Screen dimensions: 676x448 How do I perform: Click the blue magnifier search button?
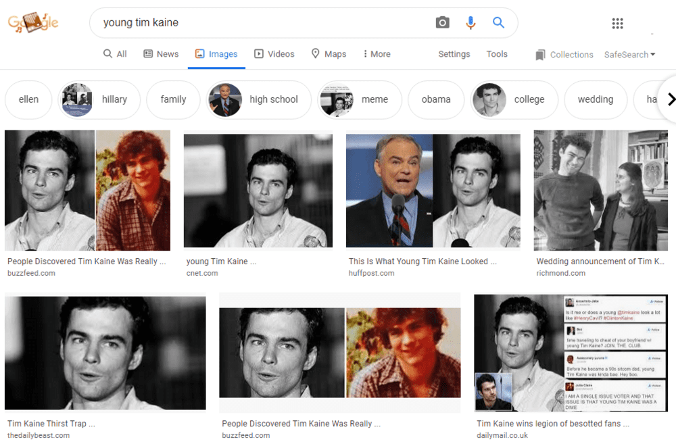(x=498, y=23)
